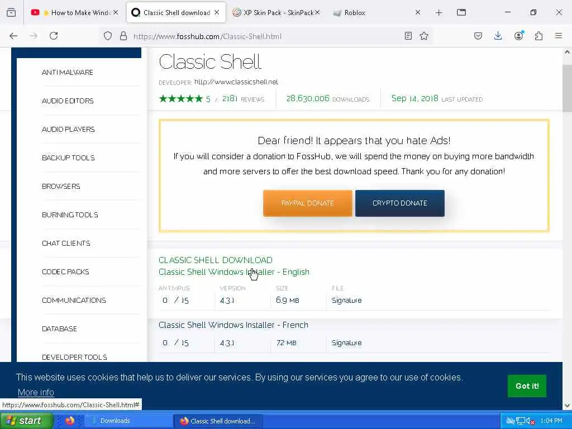572x429 pixels.
Task: Visit developer link classicshell.net
Action: tap(236, 82)
